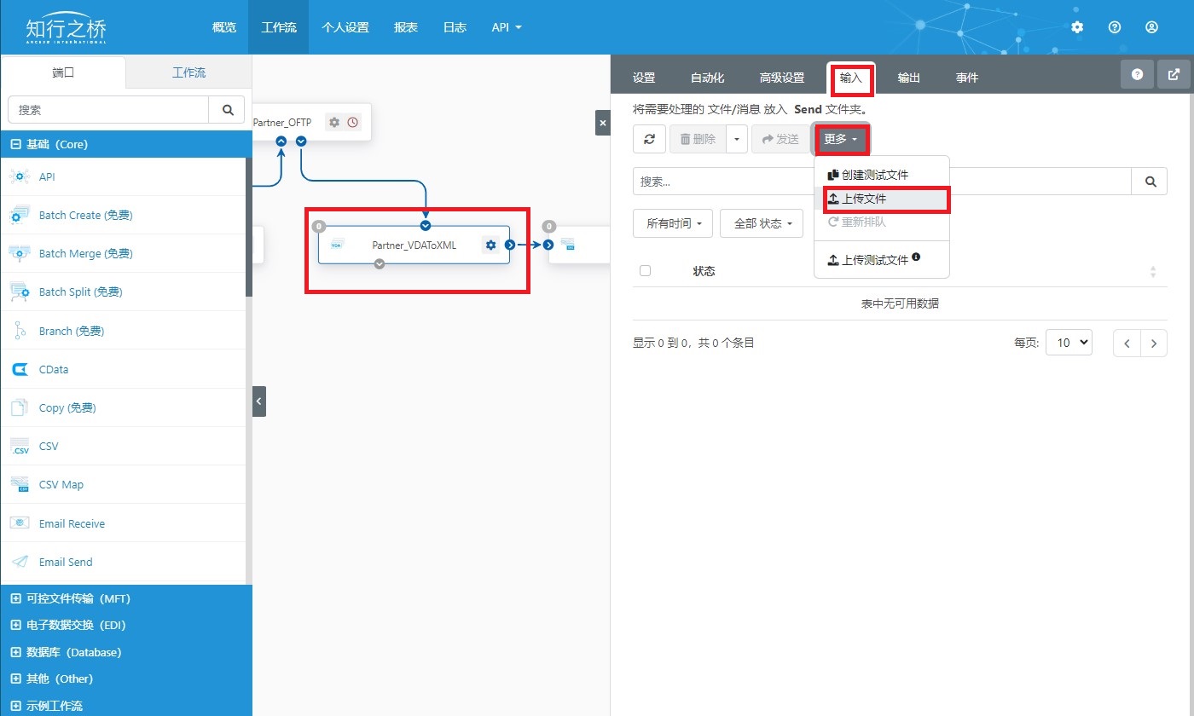1194x716 pixels.
Task: Open the 全部 状态 status filter dropdown
Action: point(762,224)
